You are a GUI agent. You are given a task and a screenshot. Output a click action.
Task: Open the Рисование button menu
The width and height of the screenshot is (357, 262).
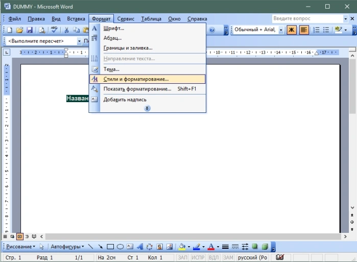coord(20,247)
